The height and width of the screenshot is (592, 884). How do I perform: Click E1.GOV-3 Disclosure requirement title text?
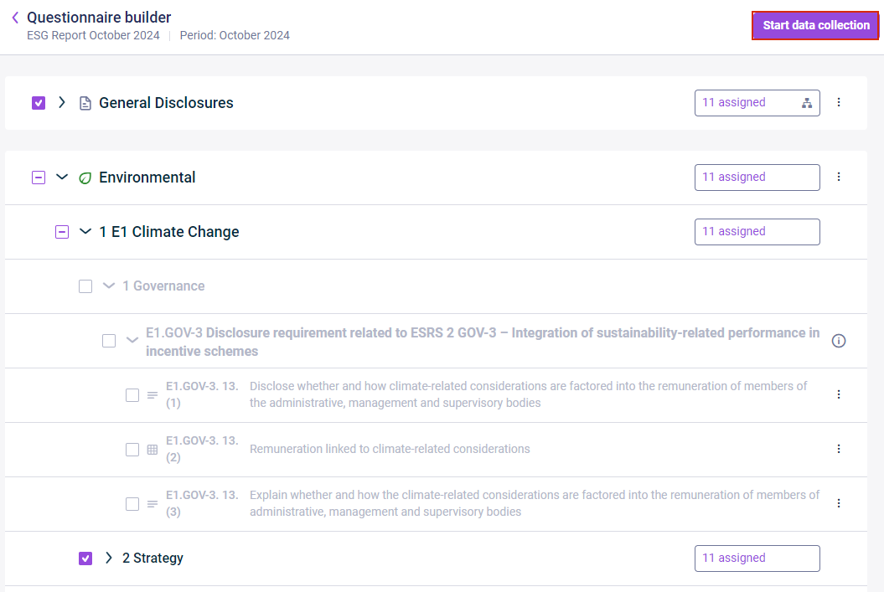pos(483,342)
